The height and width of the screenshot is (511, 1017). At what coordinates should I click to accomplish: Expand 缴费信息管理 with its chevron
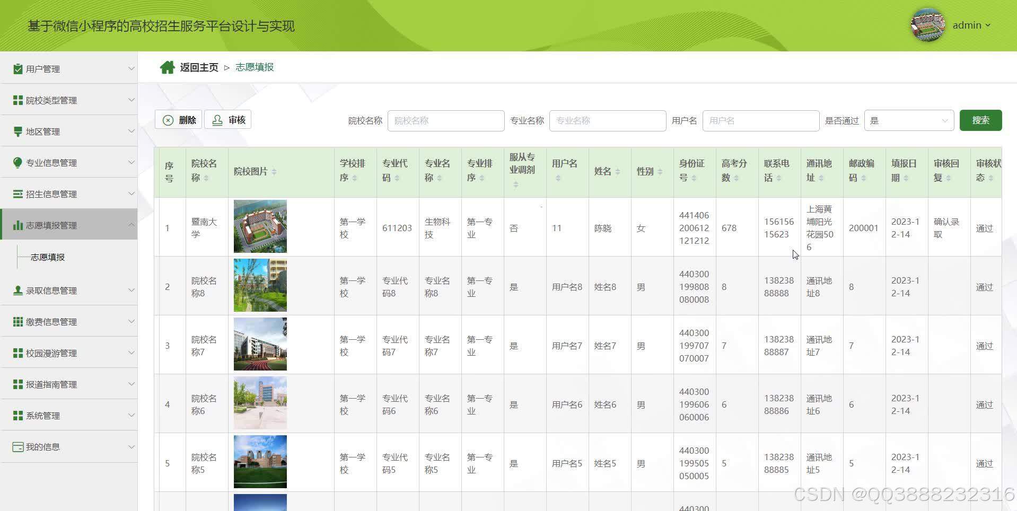(131, 321)
